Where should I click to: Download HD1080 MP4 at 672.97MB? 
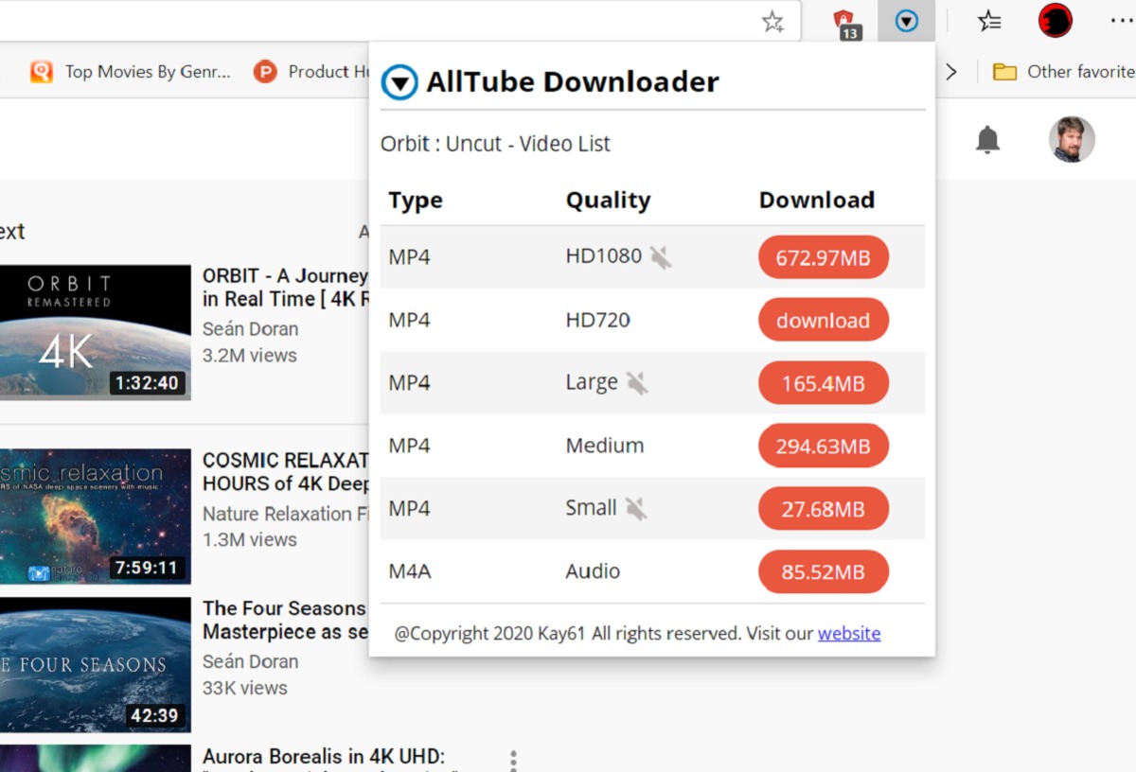[x=823, y=257]
